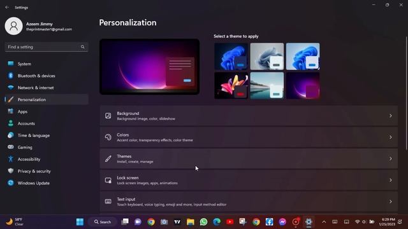The width and height of the screenshot is (408, 229).
Task: Click the Lock screen icon
Action: click(x=108, y=180)
